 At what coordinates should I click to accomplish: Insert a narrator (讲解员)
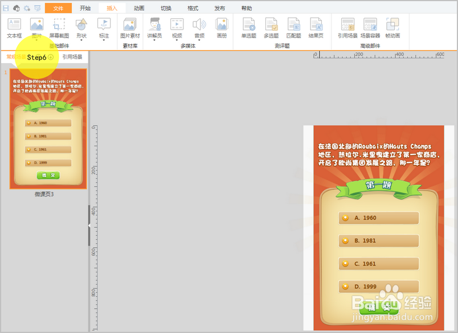(154, 28)
